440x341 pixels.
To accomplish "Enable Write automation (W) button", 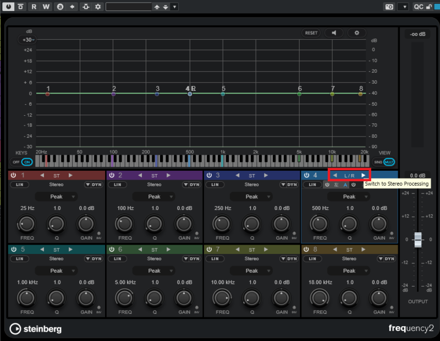I will 46,7.
